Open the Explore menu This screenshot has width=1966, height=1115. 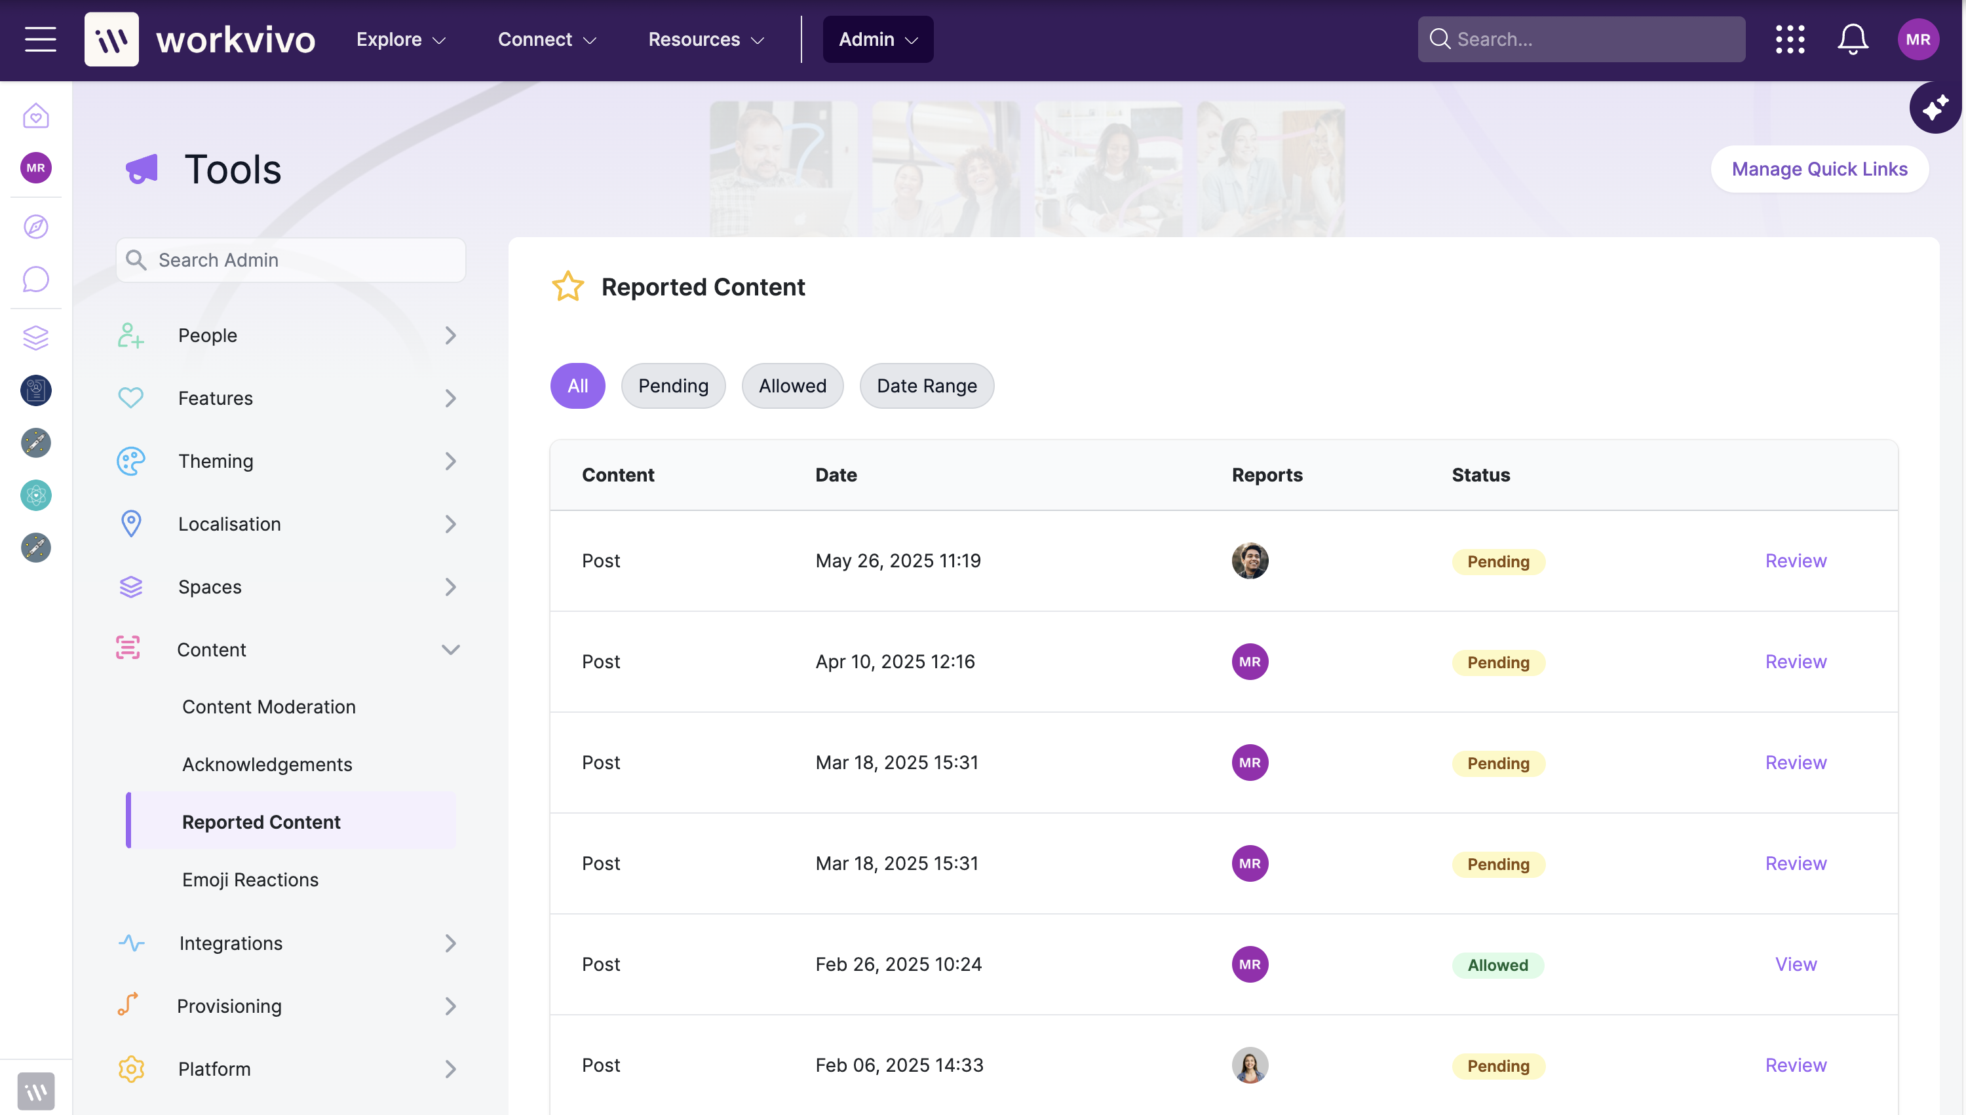400,39
